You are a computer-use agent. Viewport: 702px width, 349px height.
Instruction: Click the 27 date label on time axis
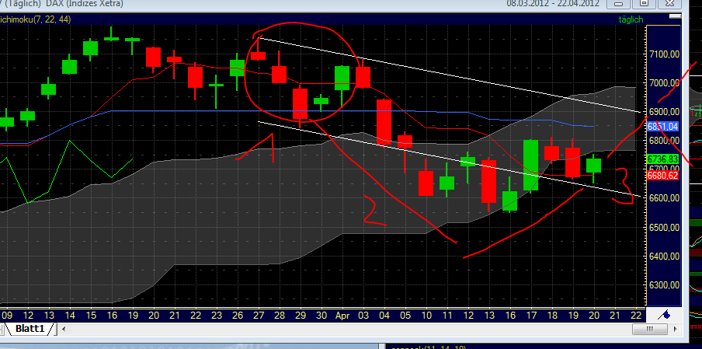259,315
